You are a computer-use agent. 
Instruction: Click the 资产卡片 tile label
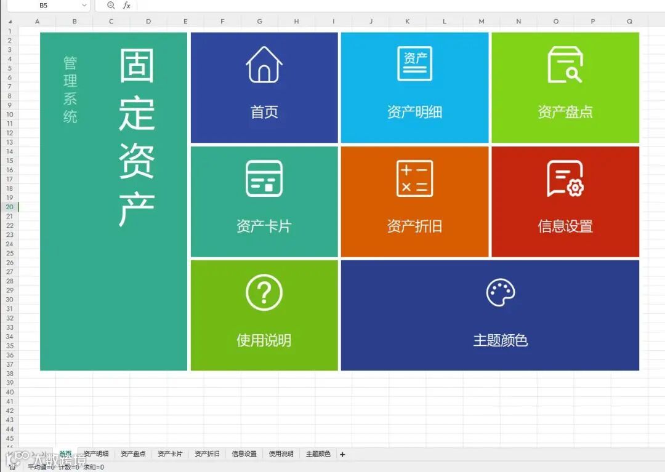(264, 226)
